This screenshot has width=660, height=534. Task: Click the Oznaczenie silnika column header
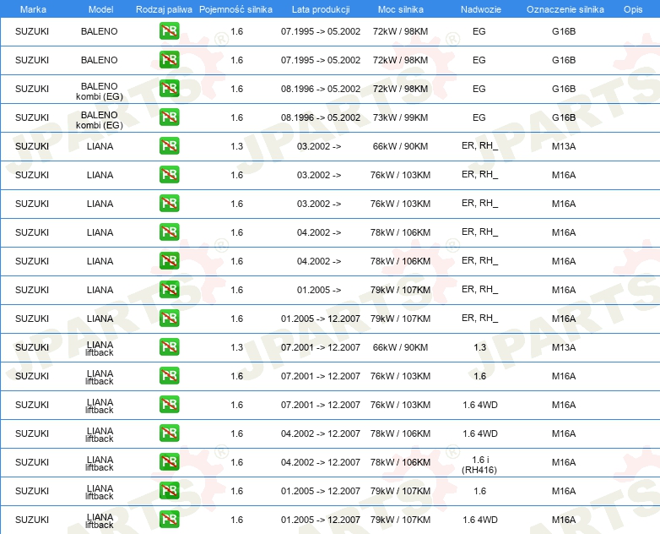565,9
